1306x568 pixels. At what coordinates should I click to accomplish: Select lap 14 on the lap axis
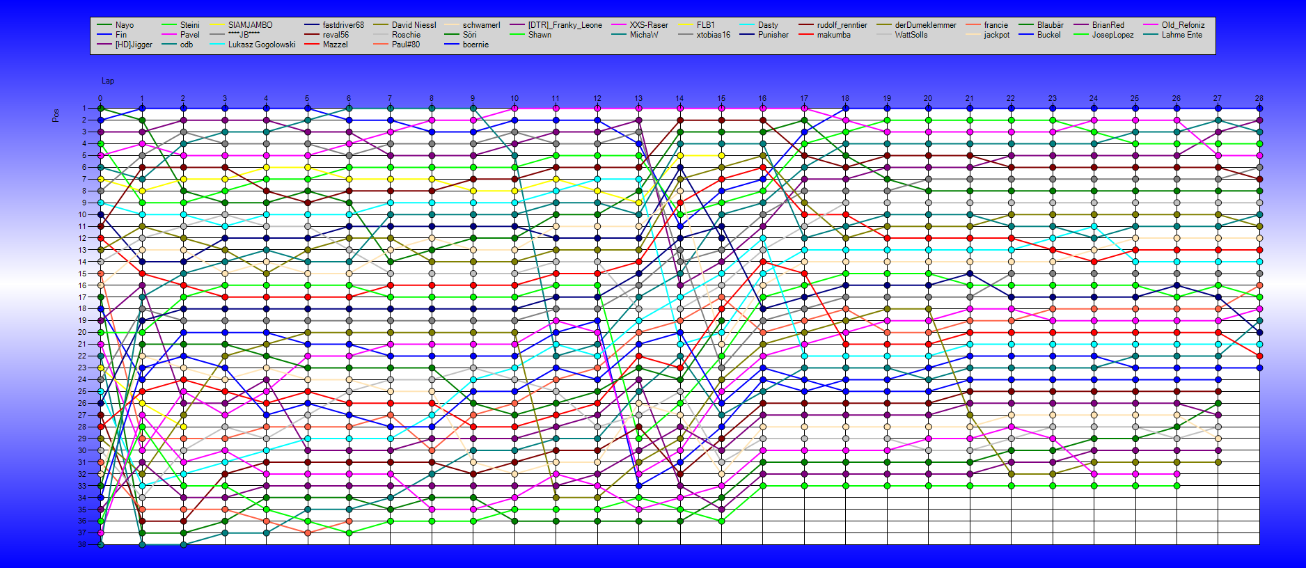pos(679,99)
